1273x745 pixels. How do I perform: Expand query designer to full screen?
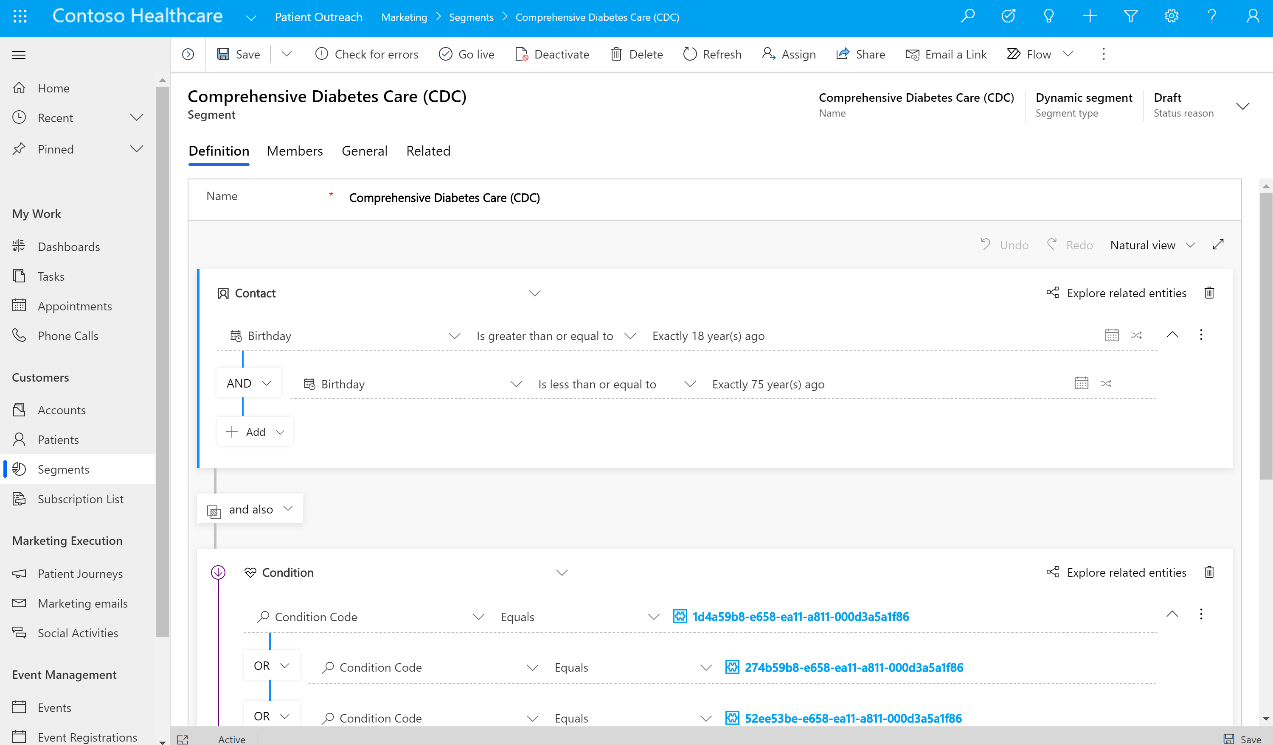(1218, 245)
